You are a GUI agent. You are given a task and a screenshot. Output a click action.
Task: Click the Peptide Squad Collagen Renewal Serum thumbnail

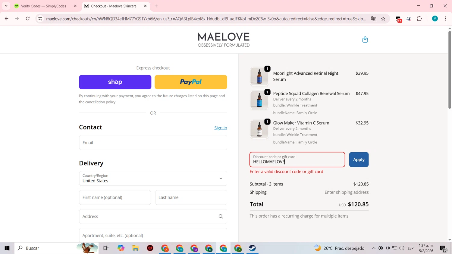[x=259, y=100]
